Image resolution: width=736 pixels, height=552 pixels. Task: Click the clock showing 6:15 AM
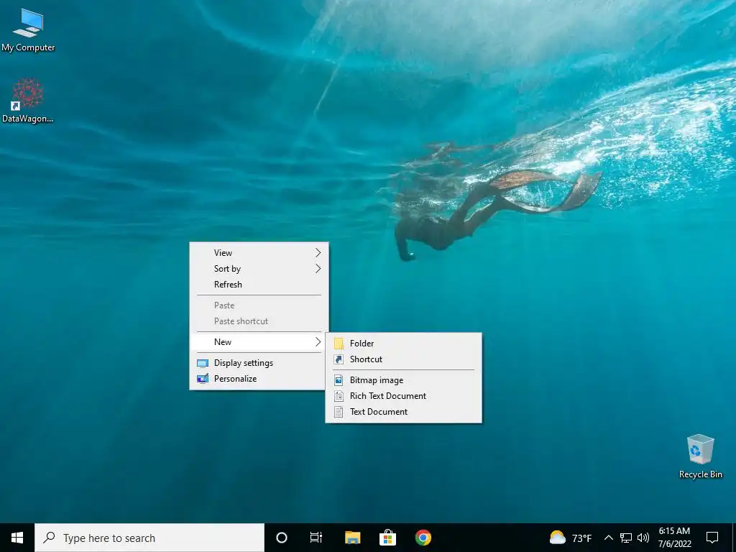pos(674,538)
